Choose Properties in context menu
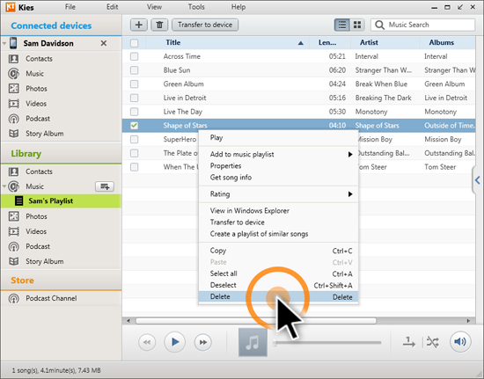 coord(278,166)
